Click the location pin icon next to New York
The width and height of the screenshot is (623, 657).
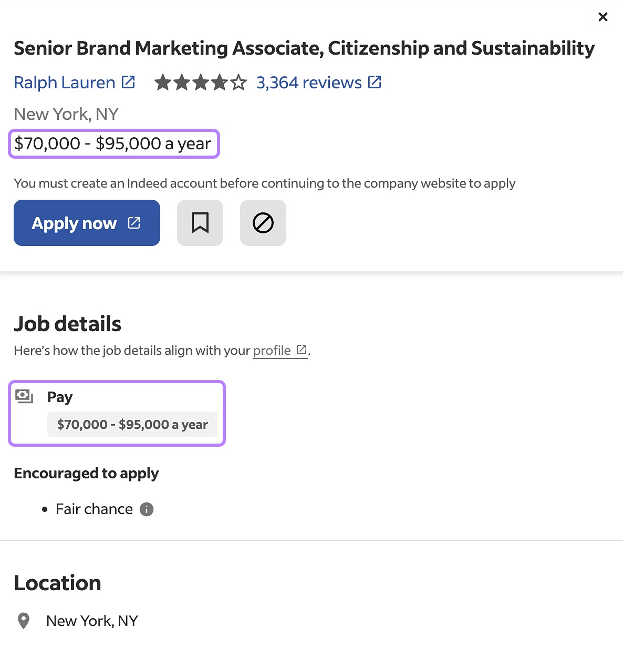23,621
